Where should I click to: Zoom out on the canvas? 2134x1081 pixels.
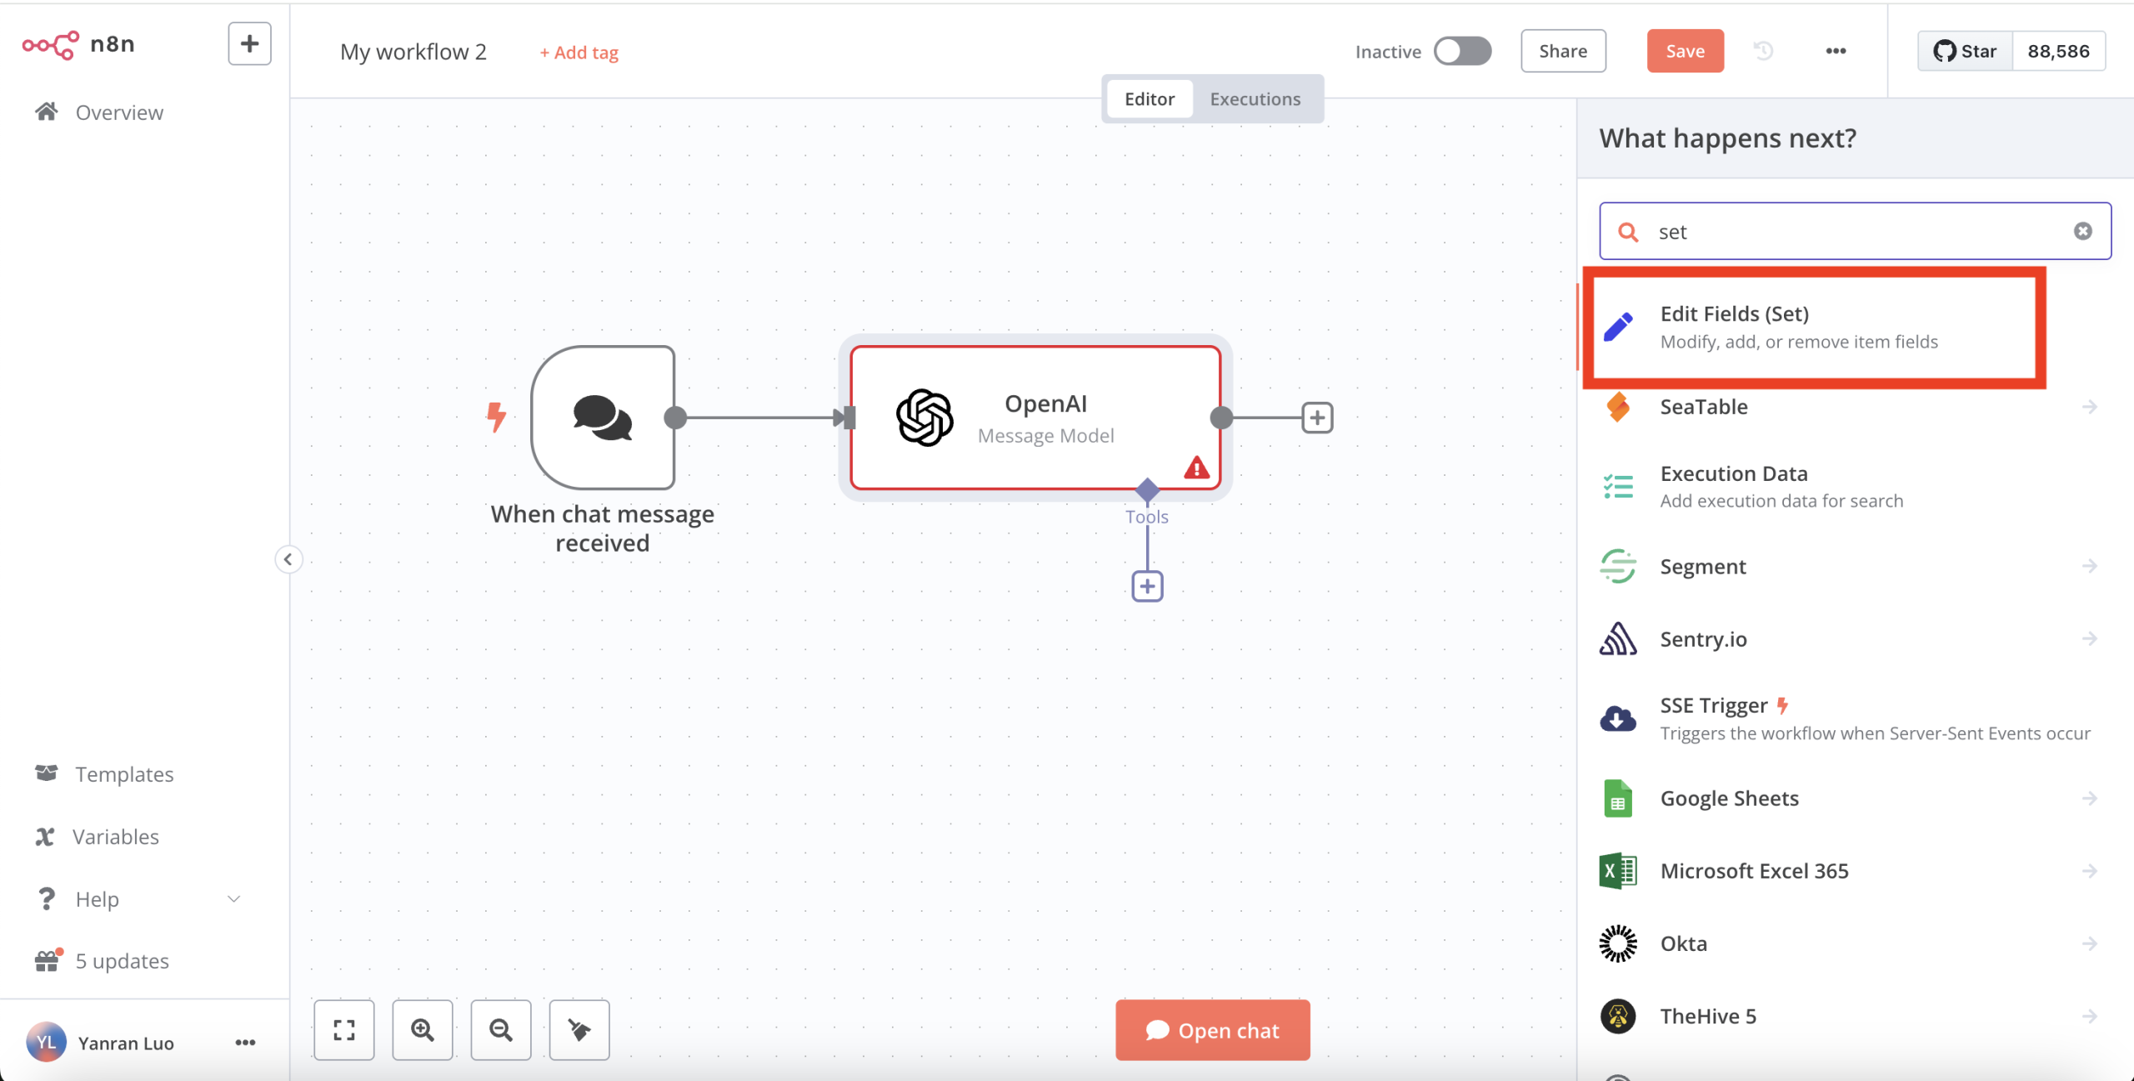tap(501, 1030)
